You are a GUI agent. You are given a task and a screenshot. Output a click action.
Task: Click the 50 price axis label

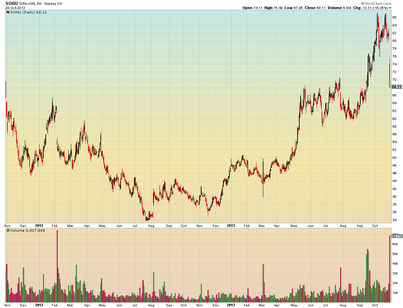[x=395, y=158]
